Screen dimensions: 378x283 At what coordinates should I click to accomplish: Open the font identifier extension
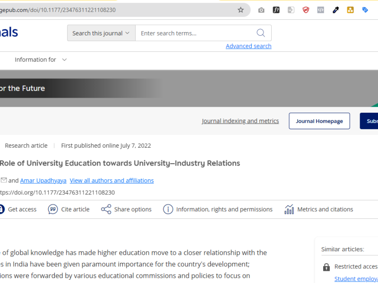click(x=276, y=10)
